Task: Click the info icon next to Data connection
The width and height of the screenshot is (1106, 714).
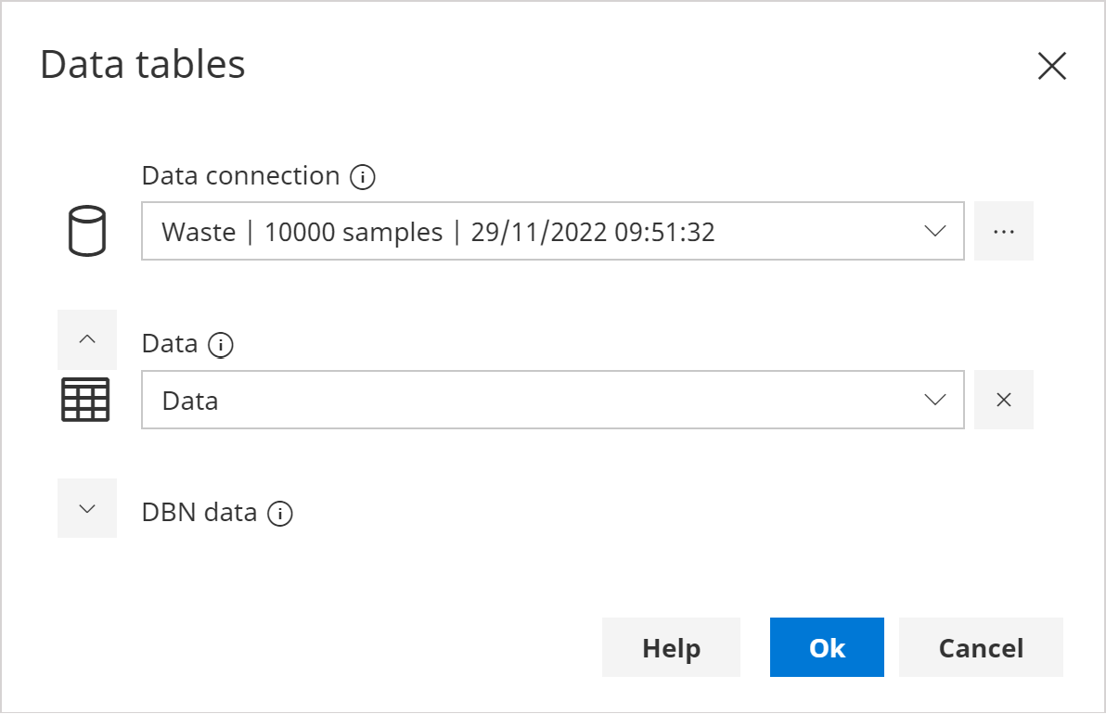Action: [x=364, y=176]
